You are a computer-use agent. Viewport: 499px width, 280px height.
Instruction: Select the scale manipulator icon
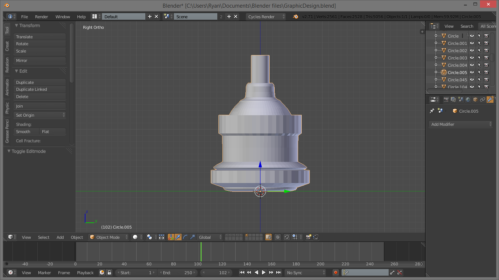[x=193, y=237]
